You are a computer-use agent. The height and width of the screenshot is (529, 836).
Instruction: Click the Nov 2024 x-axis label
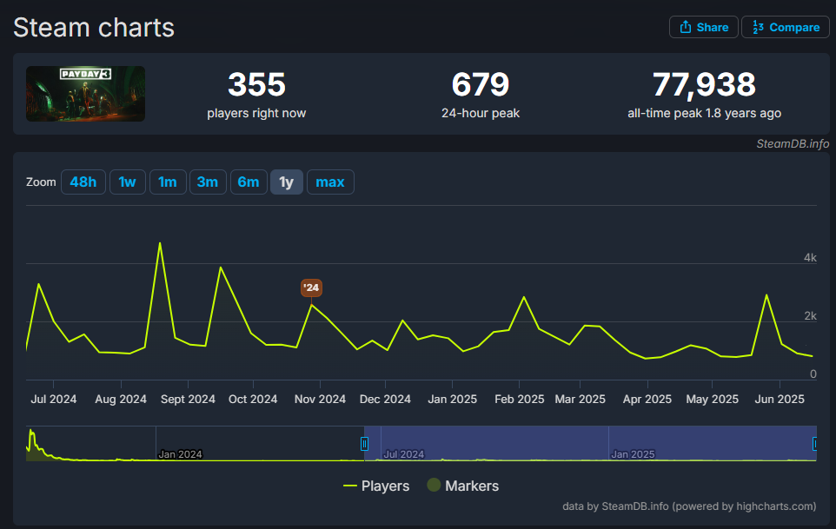320,399
